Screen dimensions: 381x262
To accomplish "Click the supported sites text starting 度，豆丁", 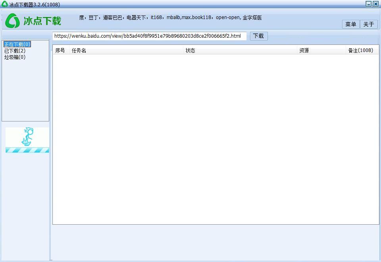I will click(170, 17).
